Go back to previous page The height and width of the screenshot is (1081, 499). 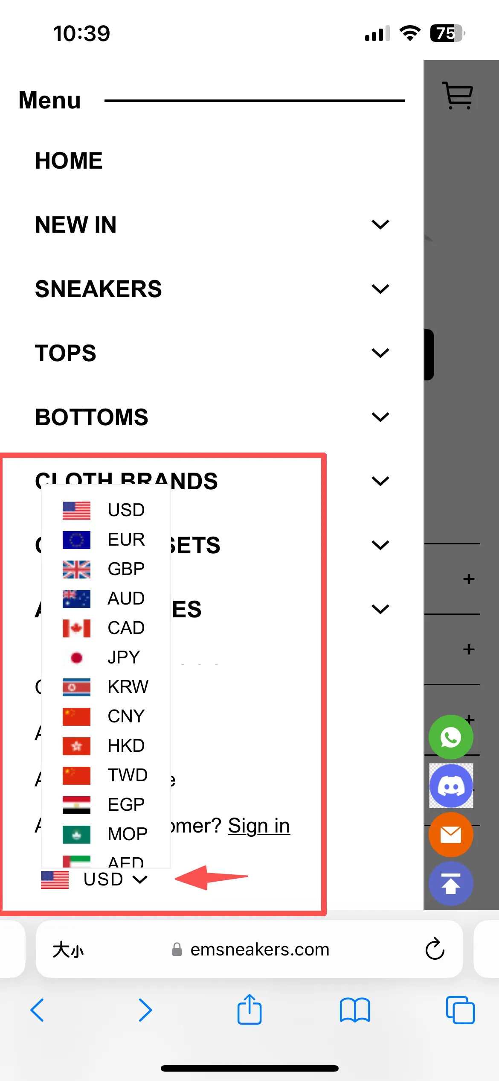click(38, 1010)
